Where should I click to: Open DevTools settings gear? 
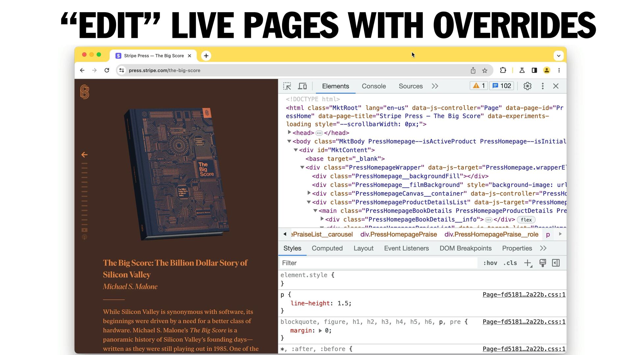click(x=527, y=86)
